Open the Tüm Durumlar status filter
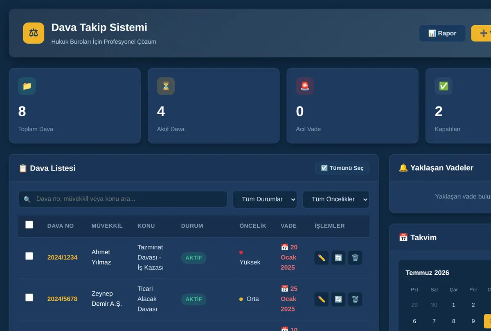491x331 pixels. click(x=265, y=200)
